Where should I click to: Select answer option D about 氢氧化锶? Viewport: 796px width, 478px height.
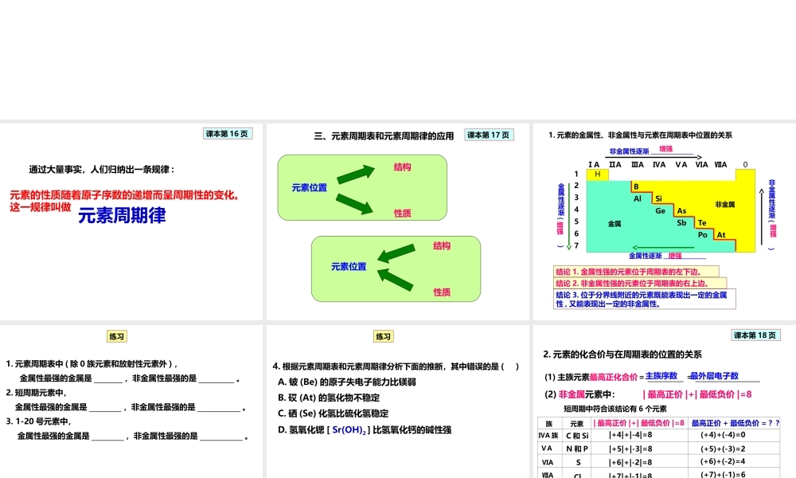365,429
